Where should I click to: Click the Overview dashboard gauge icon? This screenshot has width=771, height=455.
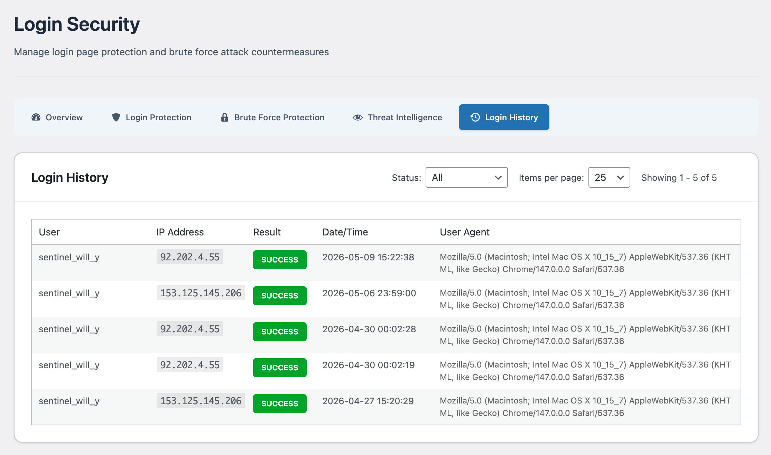point(36,117)
